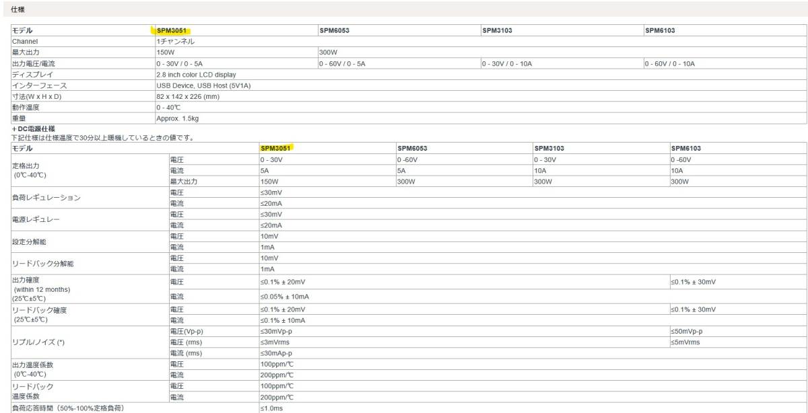Click the ≤0.05% ± 10mA value

pyautogui.click(x=285, y=297)
